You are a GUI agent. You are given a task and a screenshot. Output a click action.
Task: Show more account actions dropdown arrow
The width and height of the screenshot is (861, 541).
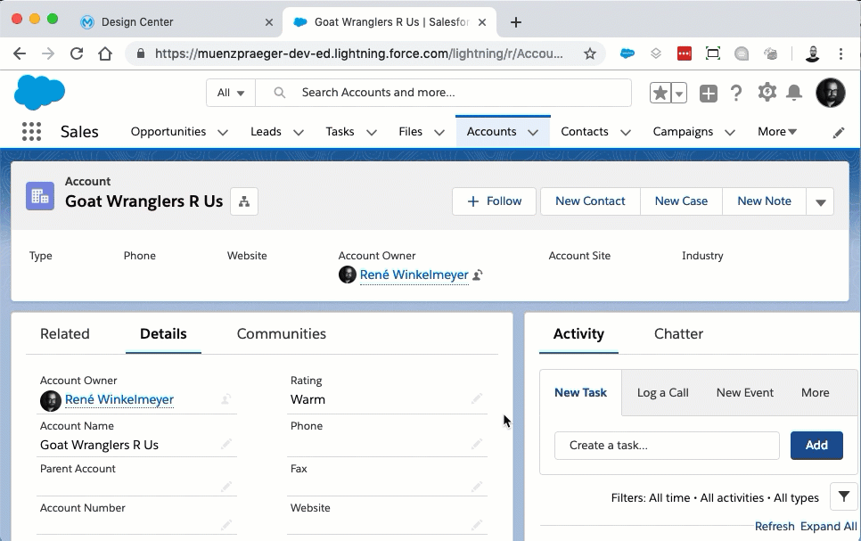coord(820,201)
